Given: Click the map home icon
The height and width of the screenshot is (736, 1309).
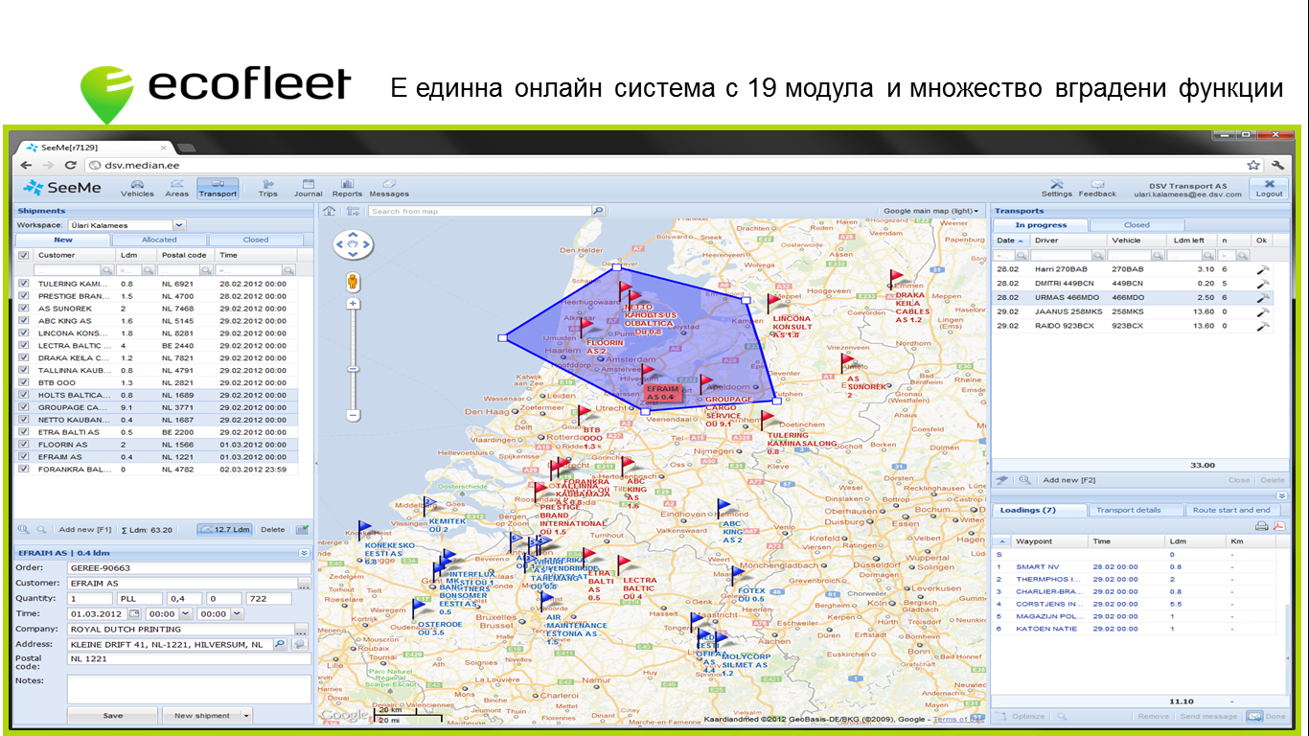Looking at the screenshot, I should pyautogui.click(x=329, y=211).
